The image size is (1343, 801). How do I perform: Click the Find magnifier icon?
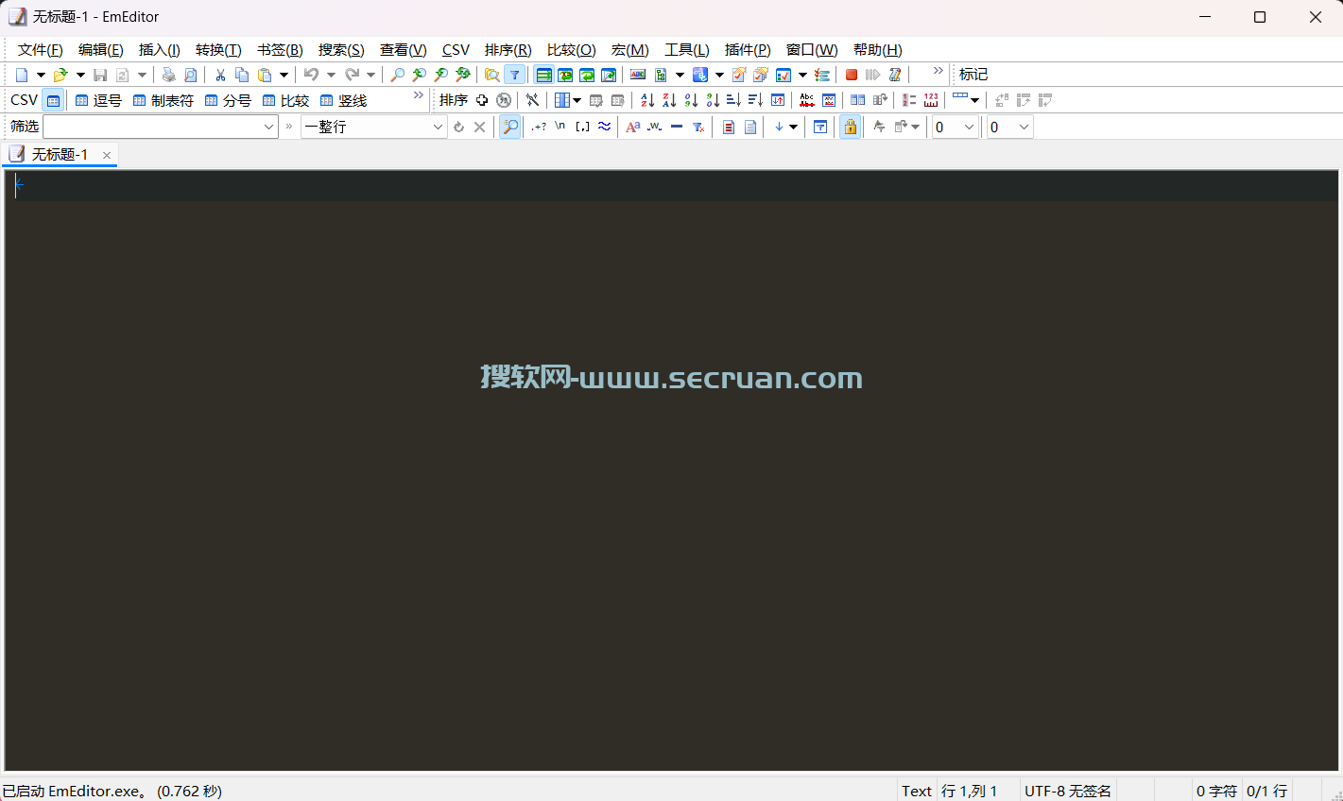point(397,75)
